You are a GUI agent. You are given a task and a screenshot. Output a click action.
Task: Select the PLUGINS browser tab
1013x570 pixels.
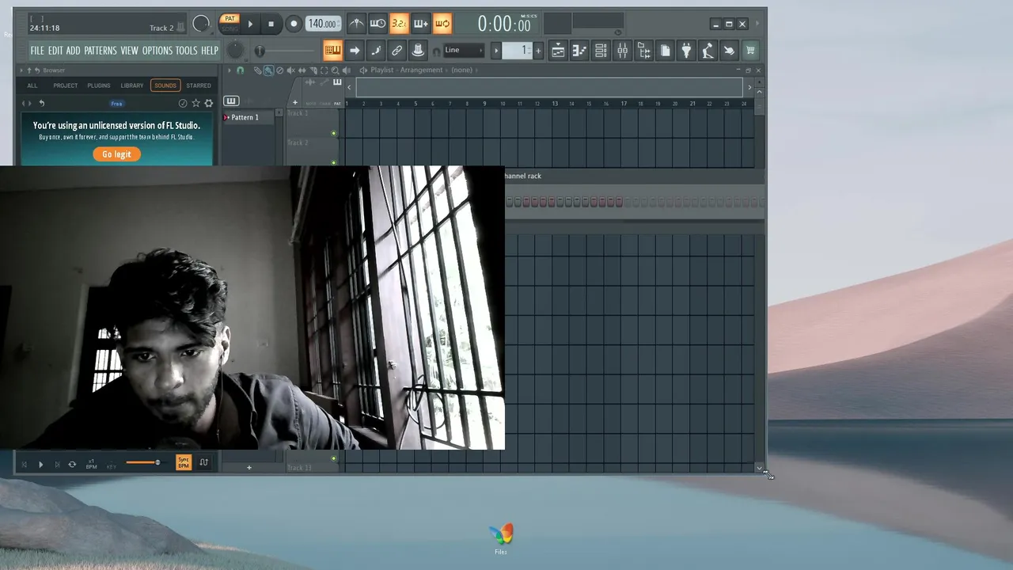pyautogui.click(x=99, y=85)
